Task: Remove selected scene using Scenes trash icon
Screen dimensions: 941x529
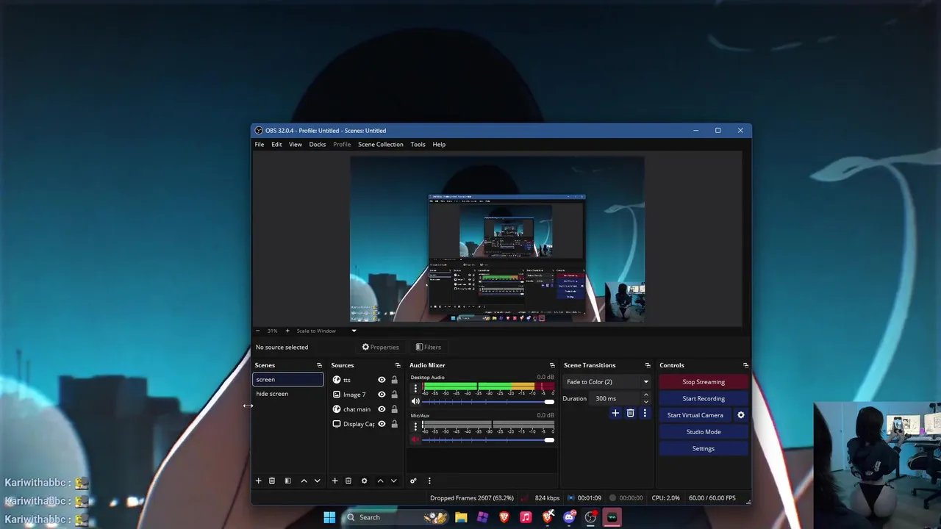Action: click(272, 481)
